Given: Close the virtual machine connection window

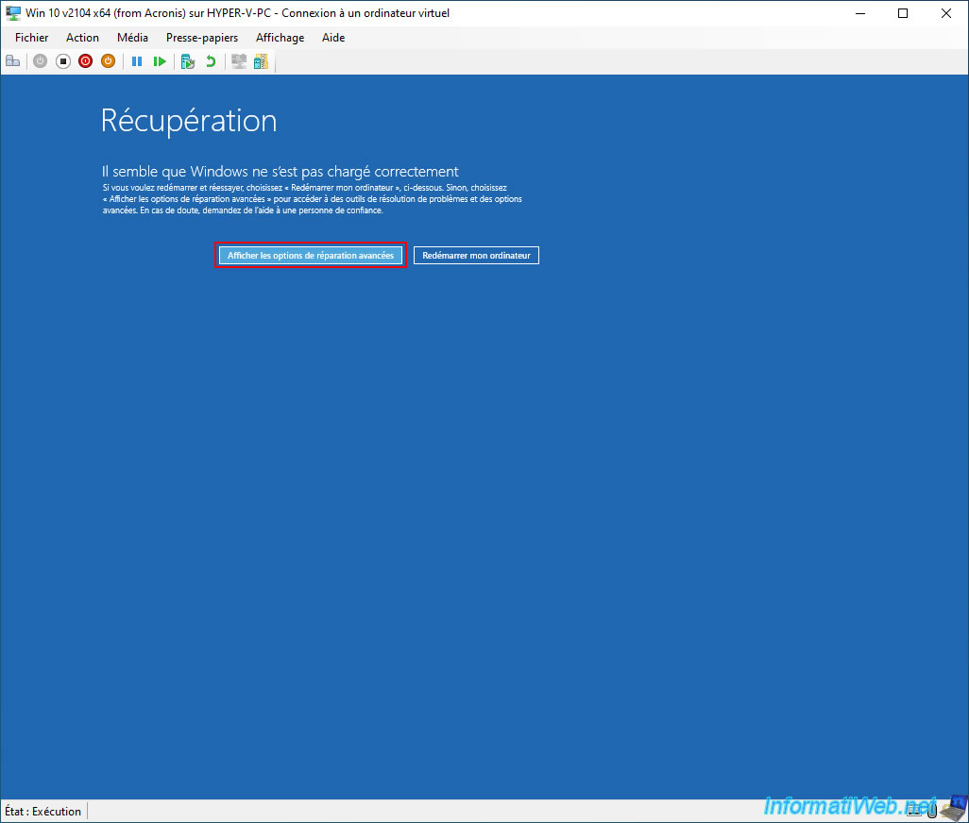Looking at the screenshot, I should coord(946,13).
